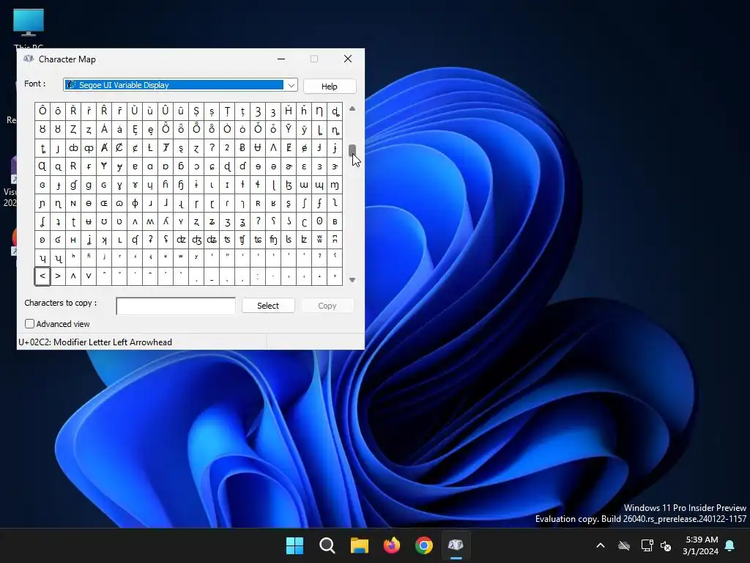This screenshot has height=563, width=750.
Task: Click the Select button
Action: coord(268,306)
